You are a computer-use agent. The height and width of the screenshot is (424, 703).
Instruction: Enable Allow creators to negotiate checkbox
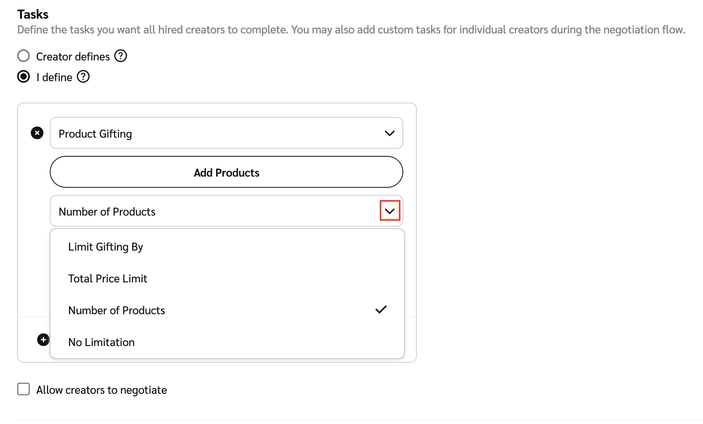[23, 389]
